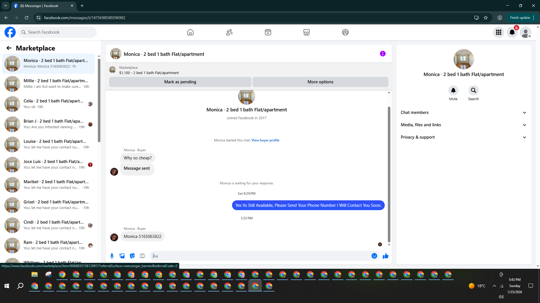Open the Brian J conversation
540x303 pixels.
[49, 124]
